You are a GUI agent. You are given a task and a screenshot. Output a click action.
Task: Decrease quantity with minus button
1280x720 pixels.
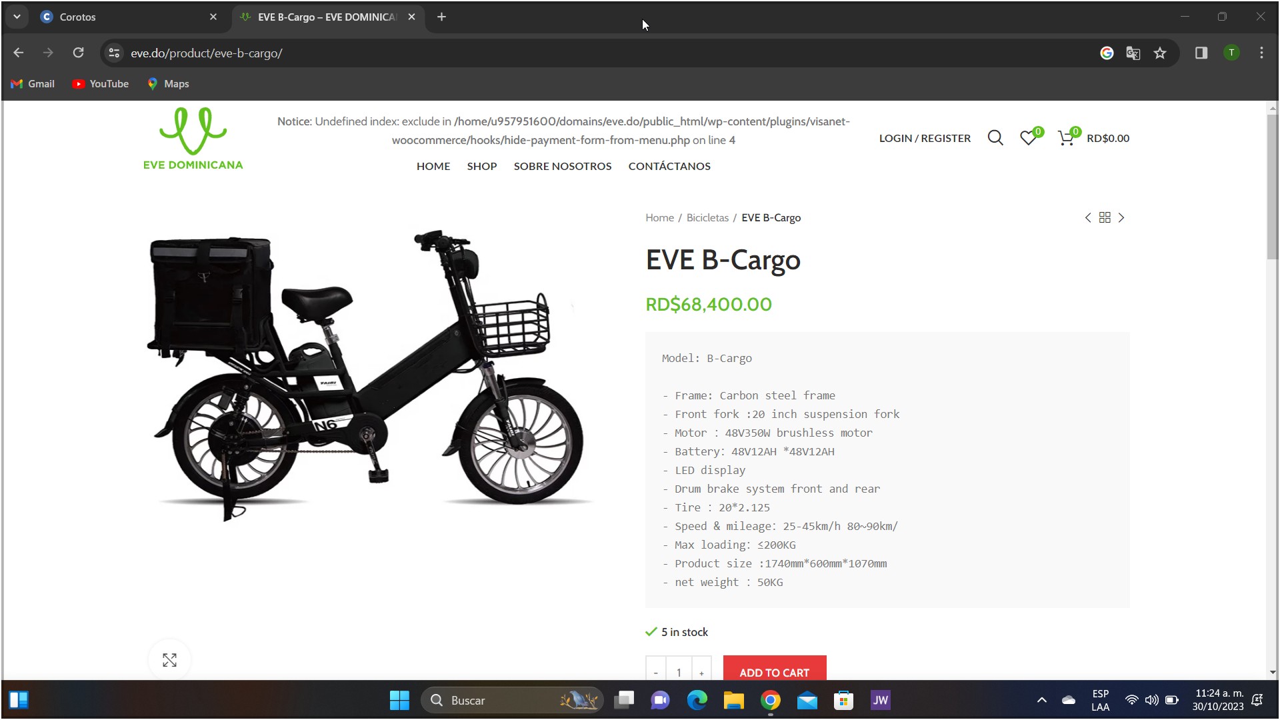pyautogui.click(x=655, y=669)
